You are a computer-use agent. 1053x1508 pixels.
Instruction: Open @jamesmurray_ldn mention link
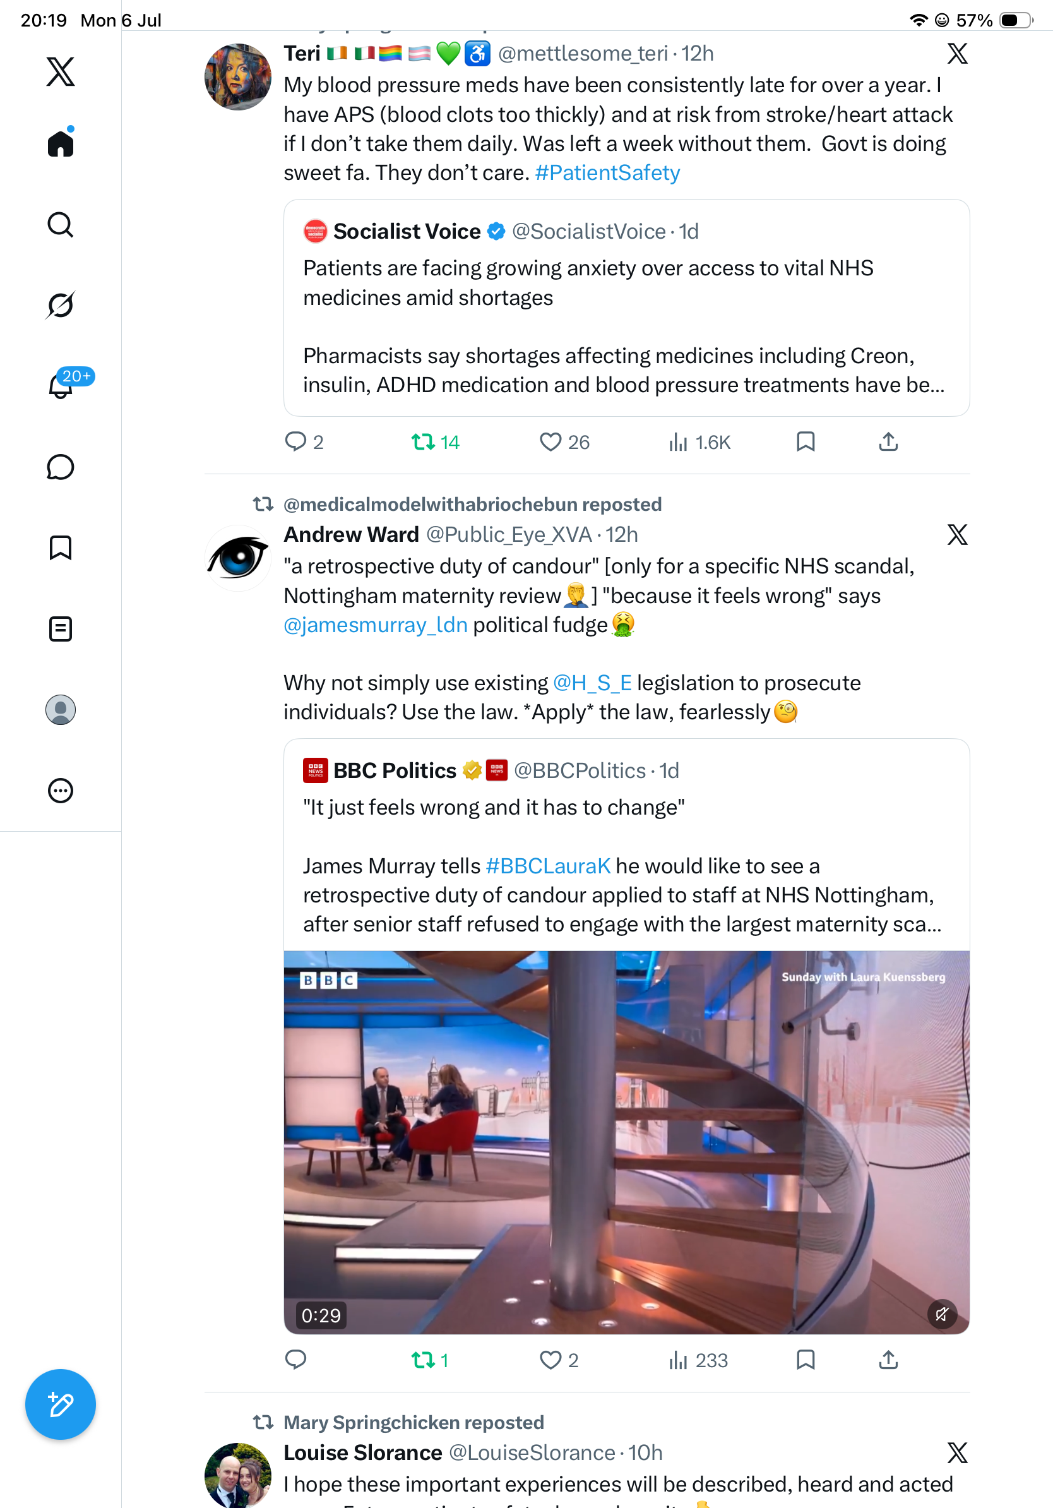(376, 625)
